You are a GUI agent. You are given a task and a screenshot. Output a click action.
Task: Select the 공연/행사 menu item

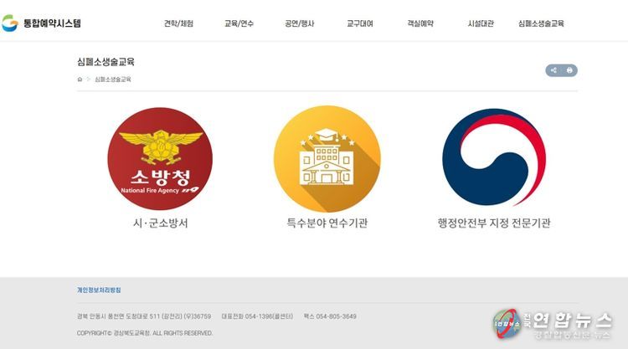[x=300, y=23]
